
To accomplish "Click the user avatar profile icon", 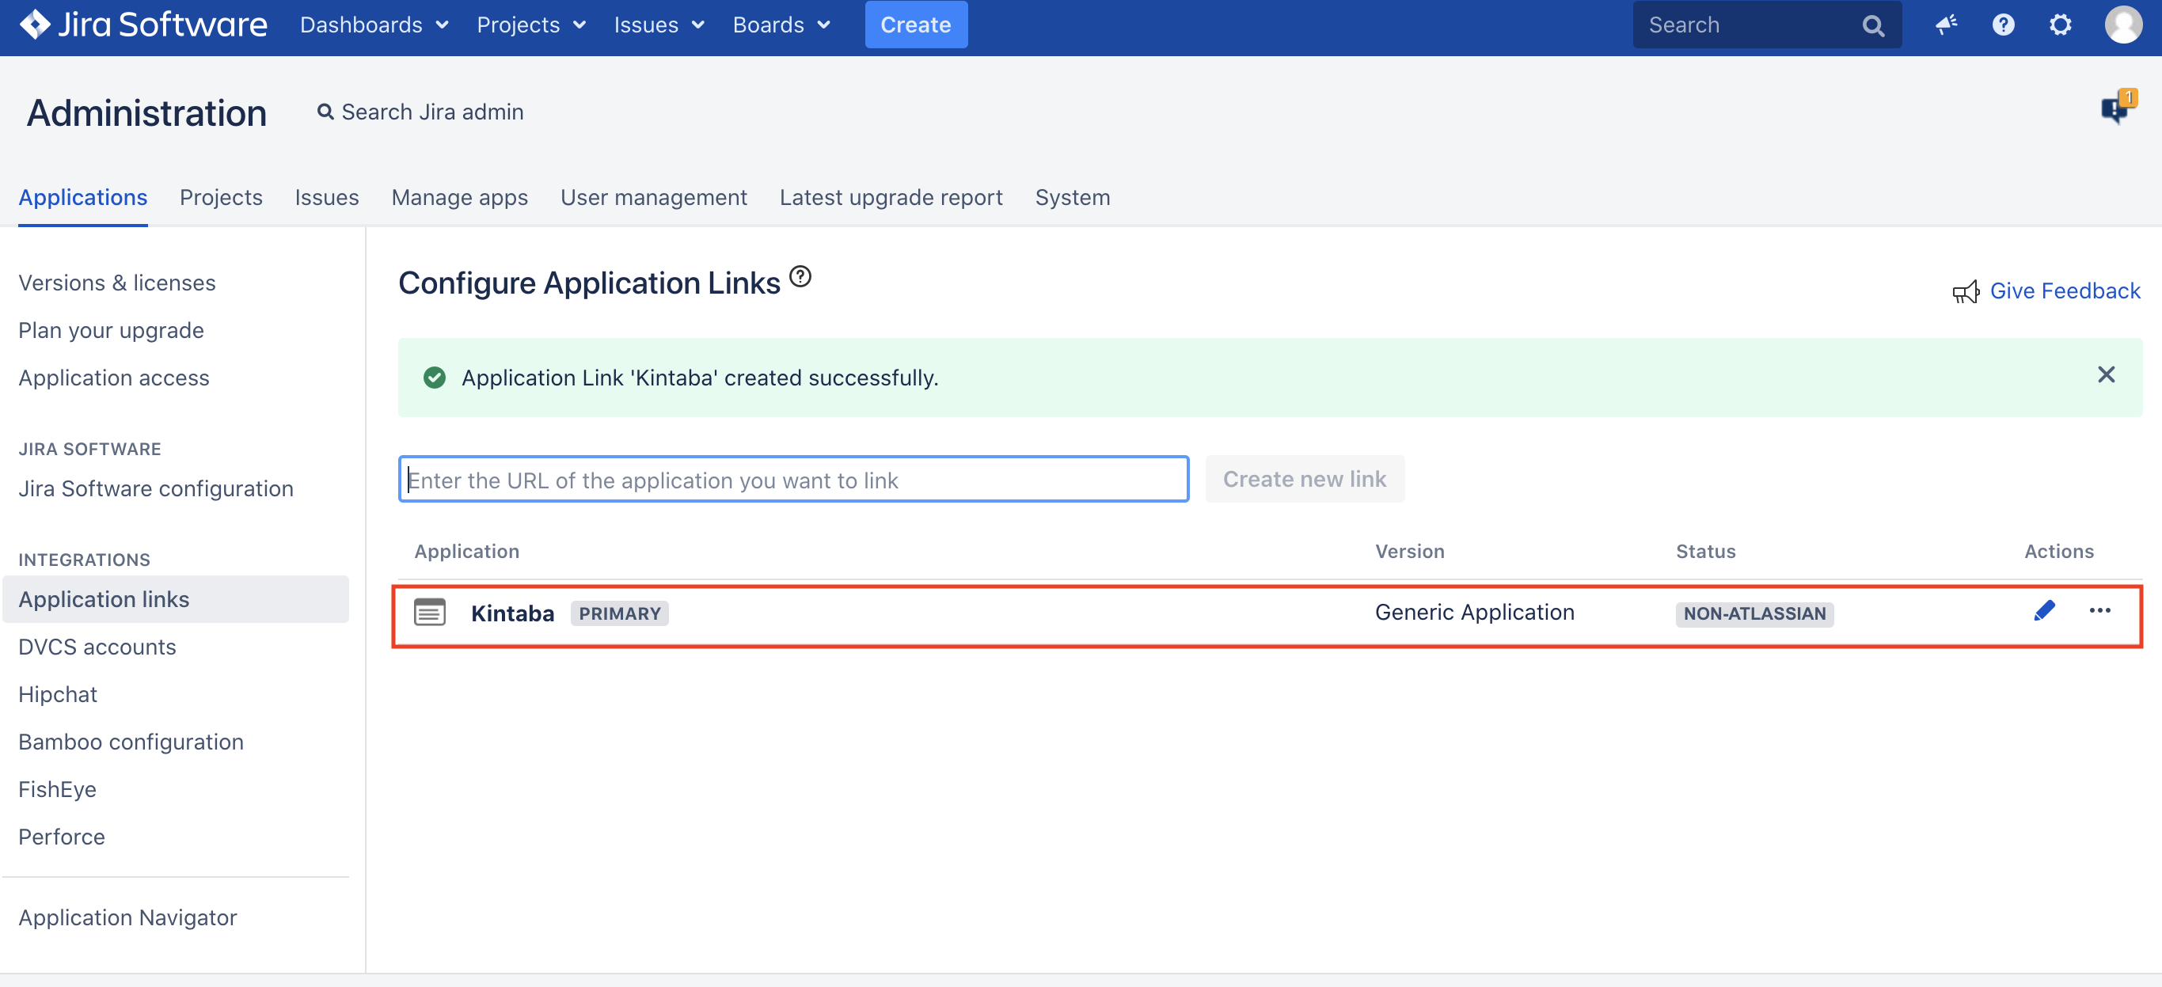I will click(2122, 25).
